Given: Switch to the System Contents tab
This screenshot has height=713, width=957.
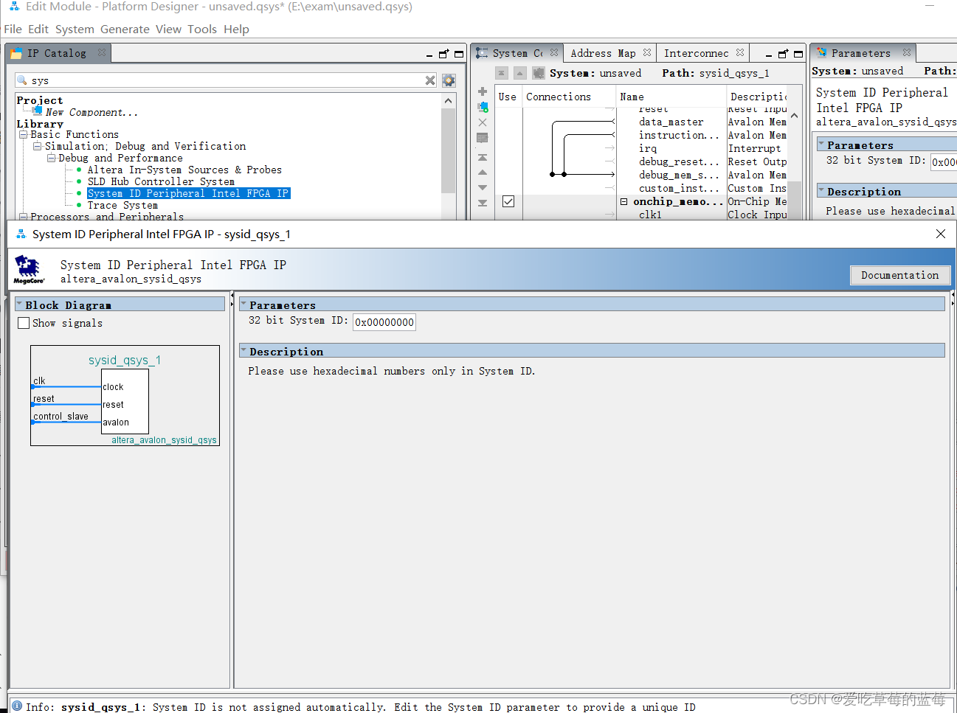Looking at the screenshot, I should tap(517, 53).
